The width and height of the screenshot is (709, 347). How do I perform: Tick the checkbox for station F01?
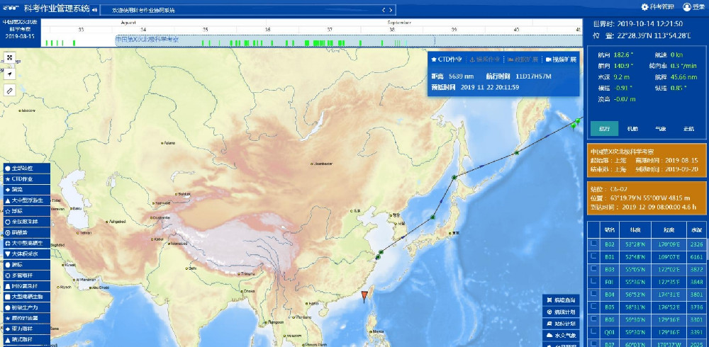click(x=593, y=282)
